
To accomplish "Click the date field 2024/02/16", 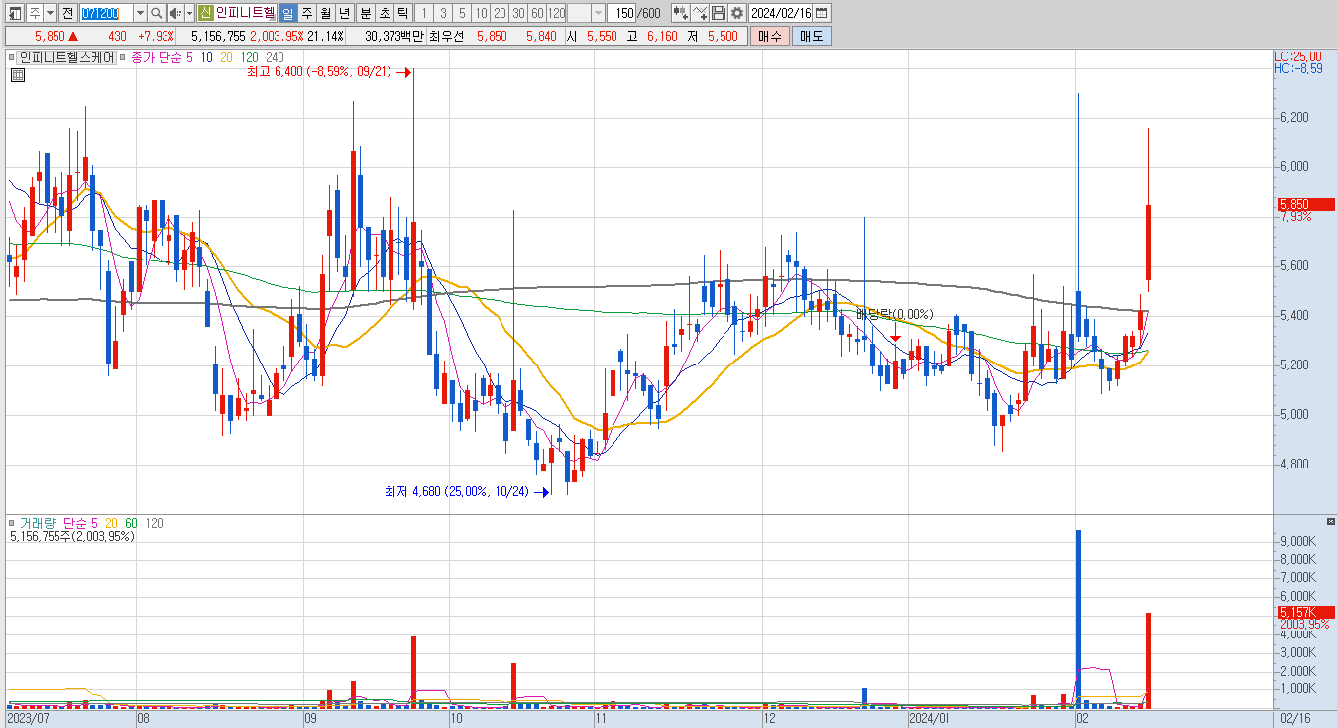I will [781, 13].
